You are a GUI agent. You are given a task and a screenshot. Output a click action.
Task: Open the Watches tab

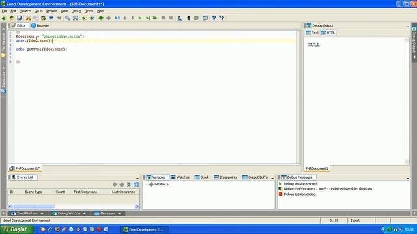[180, 177]
